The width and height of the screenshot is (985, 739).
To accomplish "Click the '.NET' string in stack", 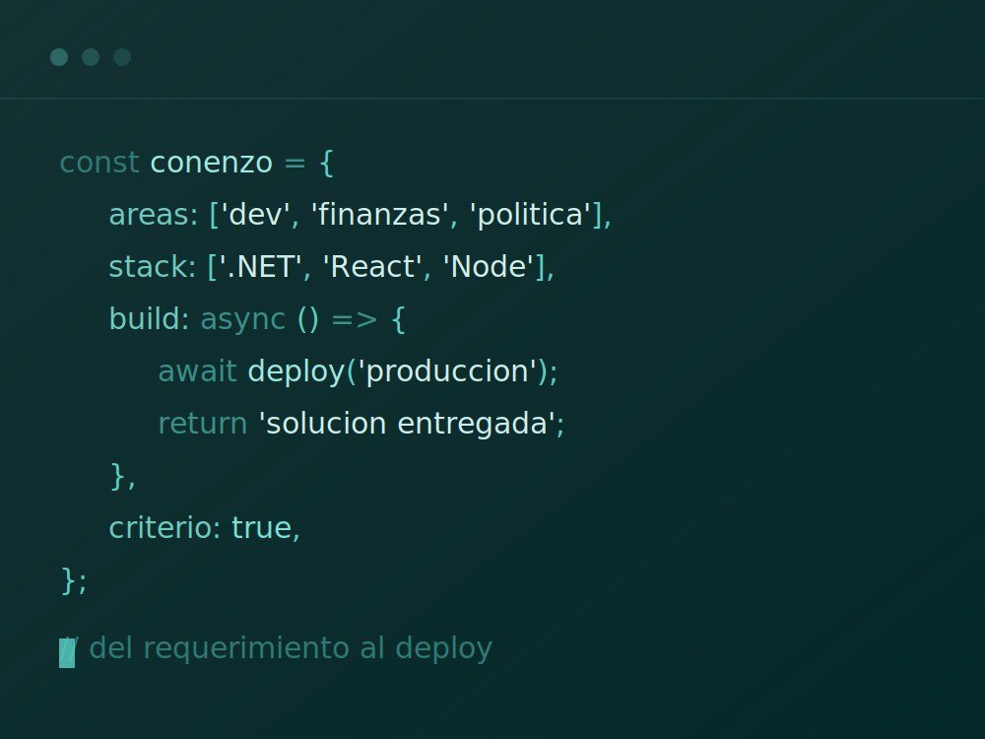I will tap(261, 267).
